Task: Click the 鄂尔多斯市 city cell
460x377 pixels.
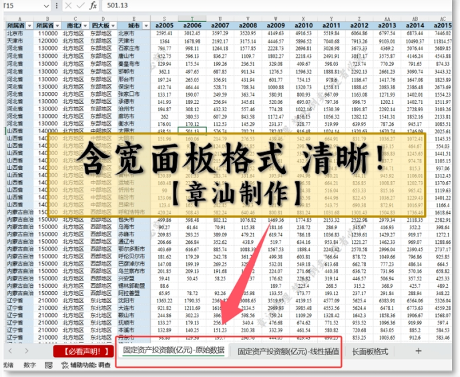Action: coord(134,249)
